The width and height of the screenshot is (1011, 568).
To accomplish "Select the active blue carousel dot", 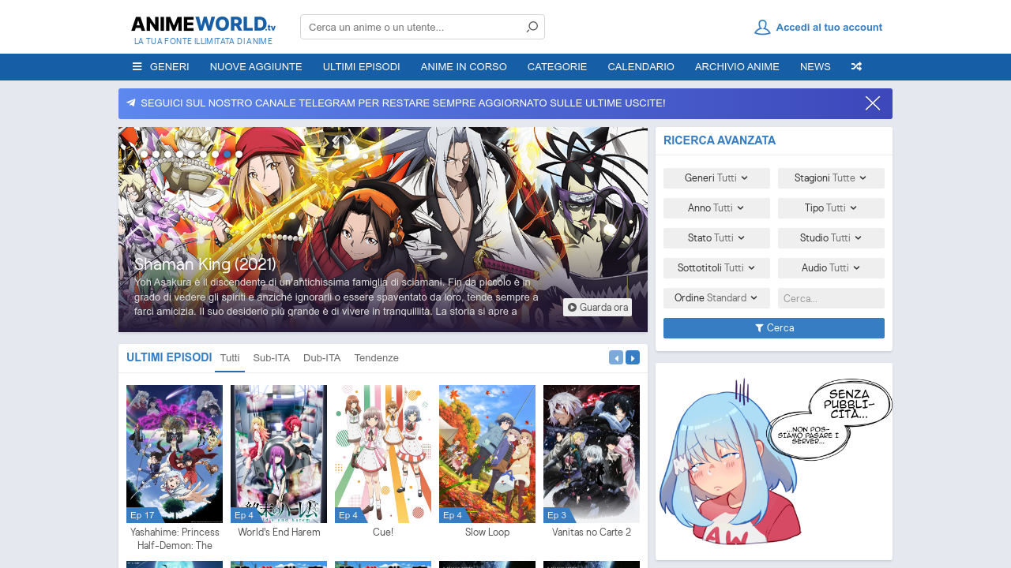I will [227, 155].
